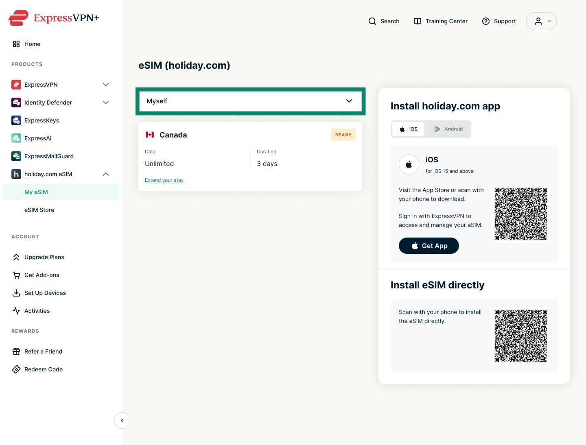Open the Support link

505,21
